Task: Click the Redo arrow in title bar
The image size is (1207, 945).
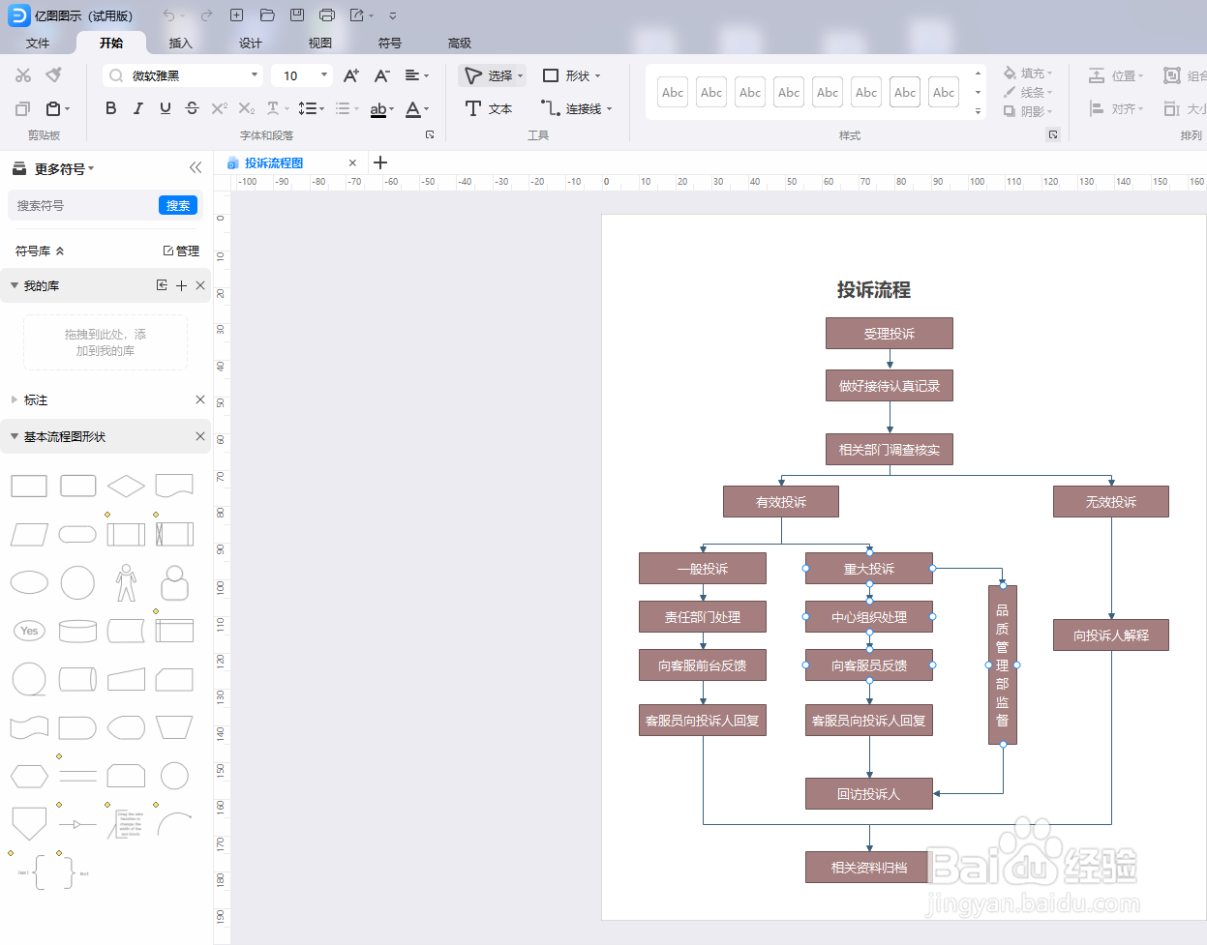Action: pyautogui.click(x=206, y=15)
